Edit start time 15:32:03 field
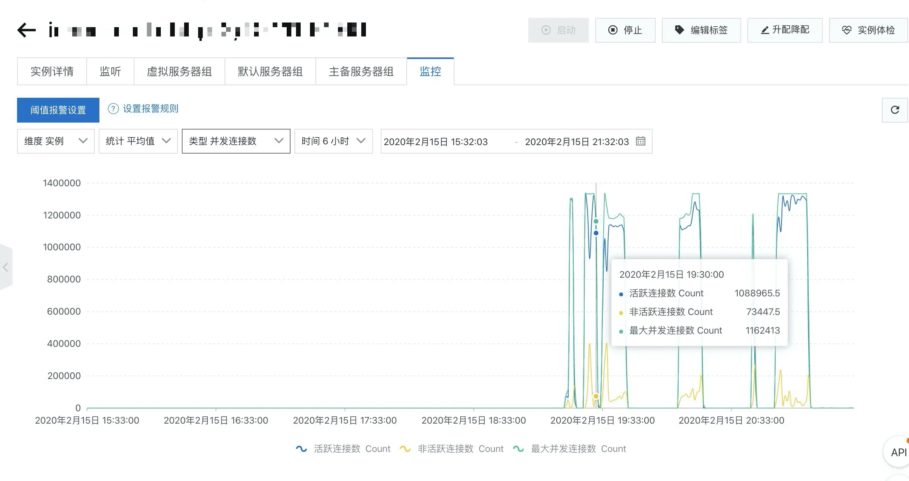Screen dimensions: 909x481 coord(435,142)
